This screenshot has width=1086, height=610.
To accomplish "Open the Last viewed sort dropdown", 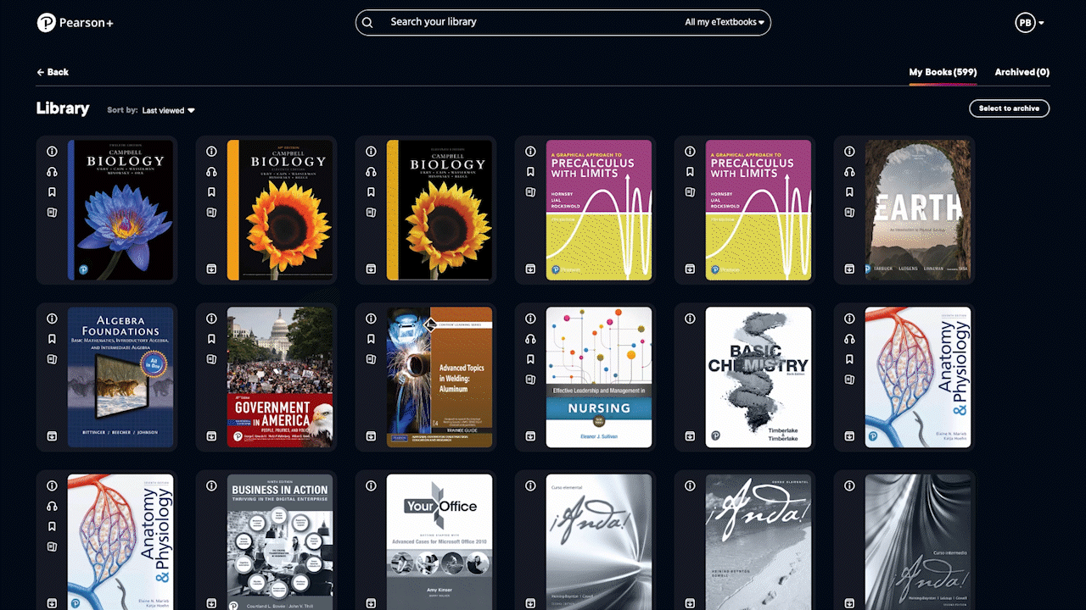I will [169, 110].
